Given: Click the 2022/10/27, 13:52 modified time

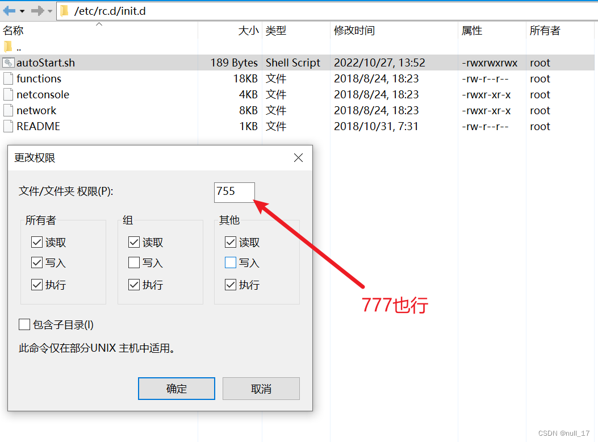Looking at the screenshot, I should point(379,62).
